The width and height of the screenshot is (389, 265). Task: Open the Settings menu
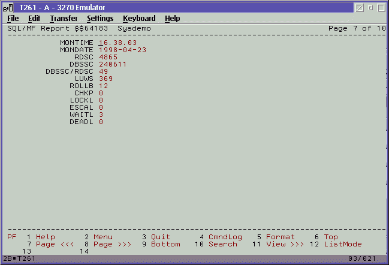(x=100, y=19)
